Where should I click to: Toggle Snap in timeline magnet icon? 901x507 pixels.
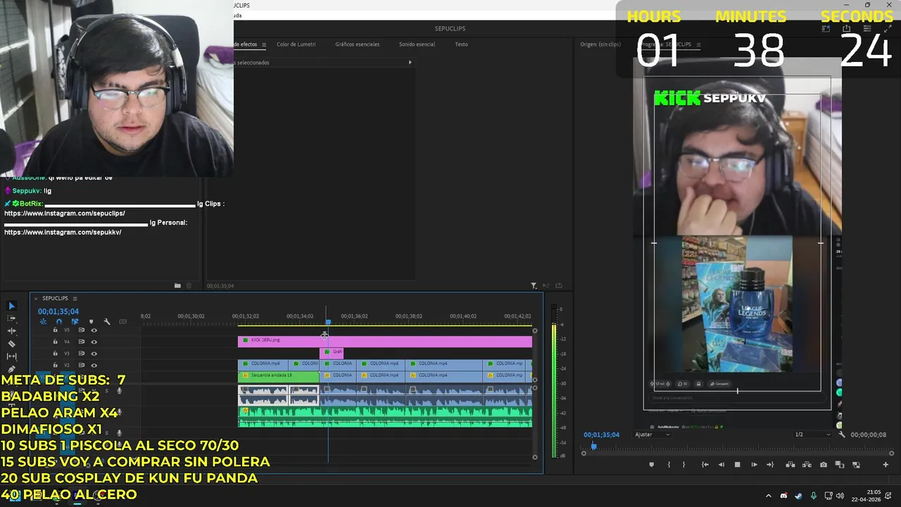click(x=59, y=322)
